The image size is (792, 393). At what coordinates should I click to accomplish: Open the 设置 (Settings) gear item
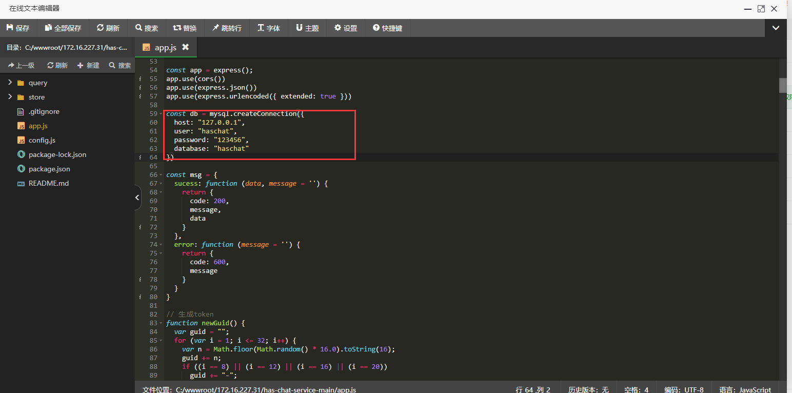(346, 28)
